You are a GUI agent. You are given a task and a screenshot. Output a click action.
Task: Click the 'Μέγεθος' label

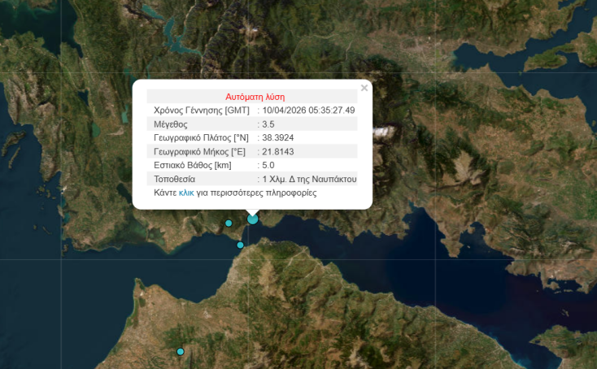(171, 124)
